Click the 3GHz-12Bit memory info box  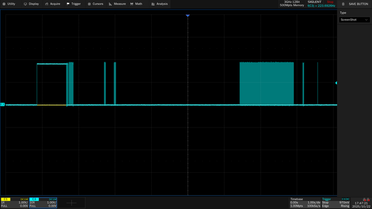(292, 4)
